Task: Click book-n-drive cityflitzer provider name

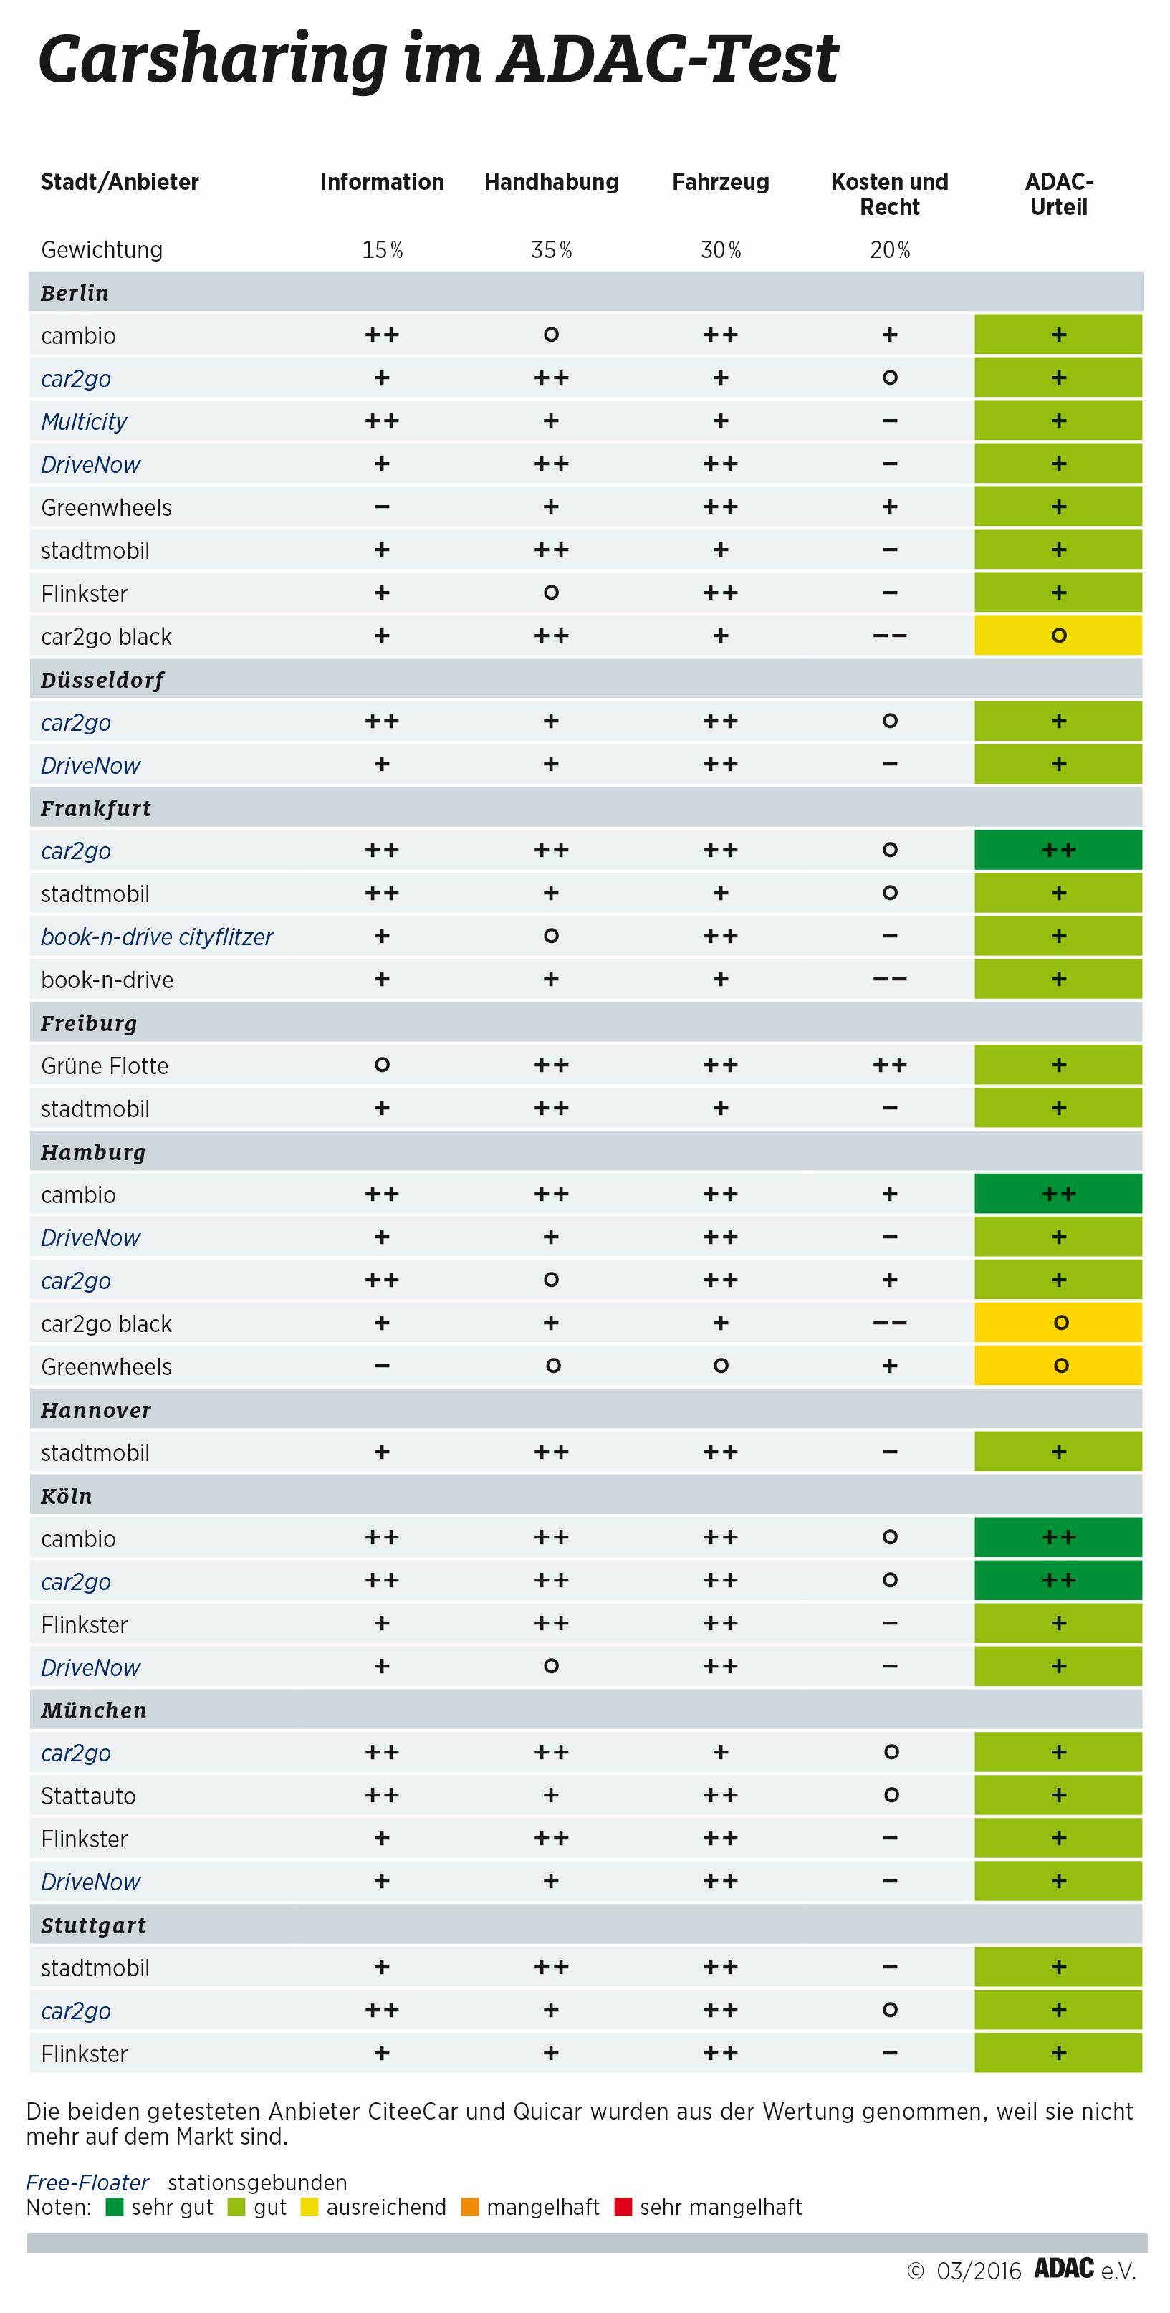Action: [157, 937]
